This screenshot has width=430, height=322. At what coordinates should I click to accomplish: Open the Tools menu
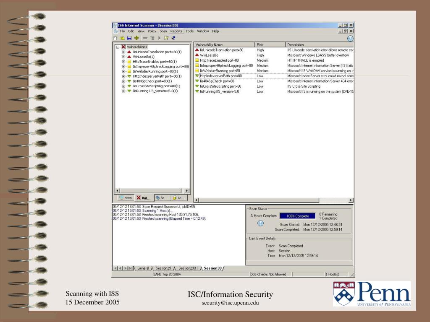189,31
